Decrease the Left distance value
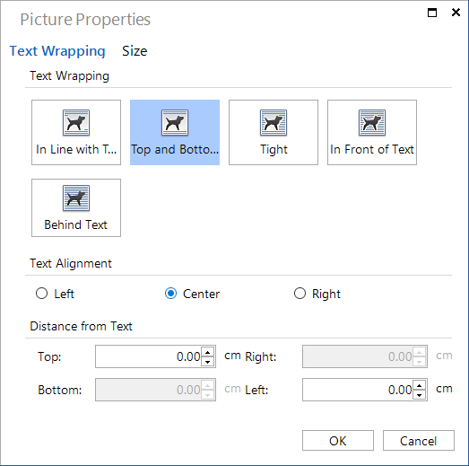Screen dimensions: 469x466 coord(419,395)
